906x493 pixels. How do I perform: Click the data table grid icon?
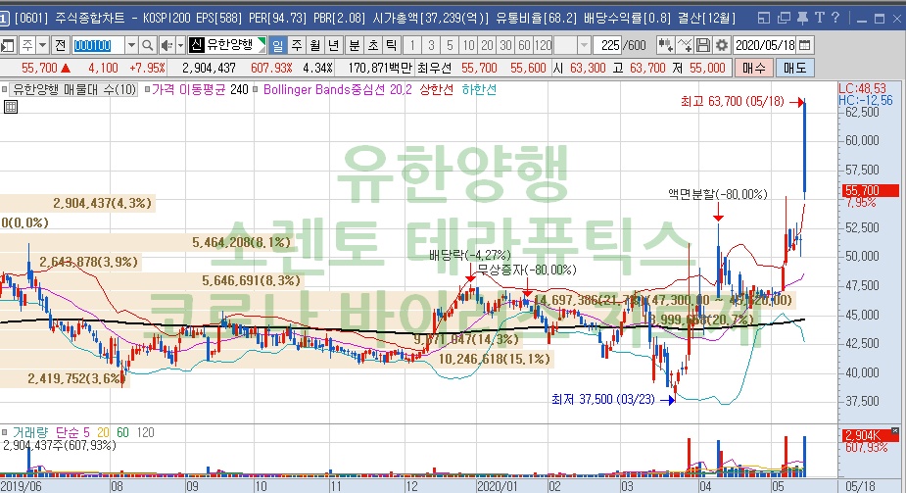(11, 107)
